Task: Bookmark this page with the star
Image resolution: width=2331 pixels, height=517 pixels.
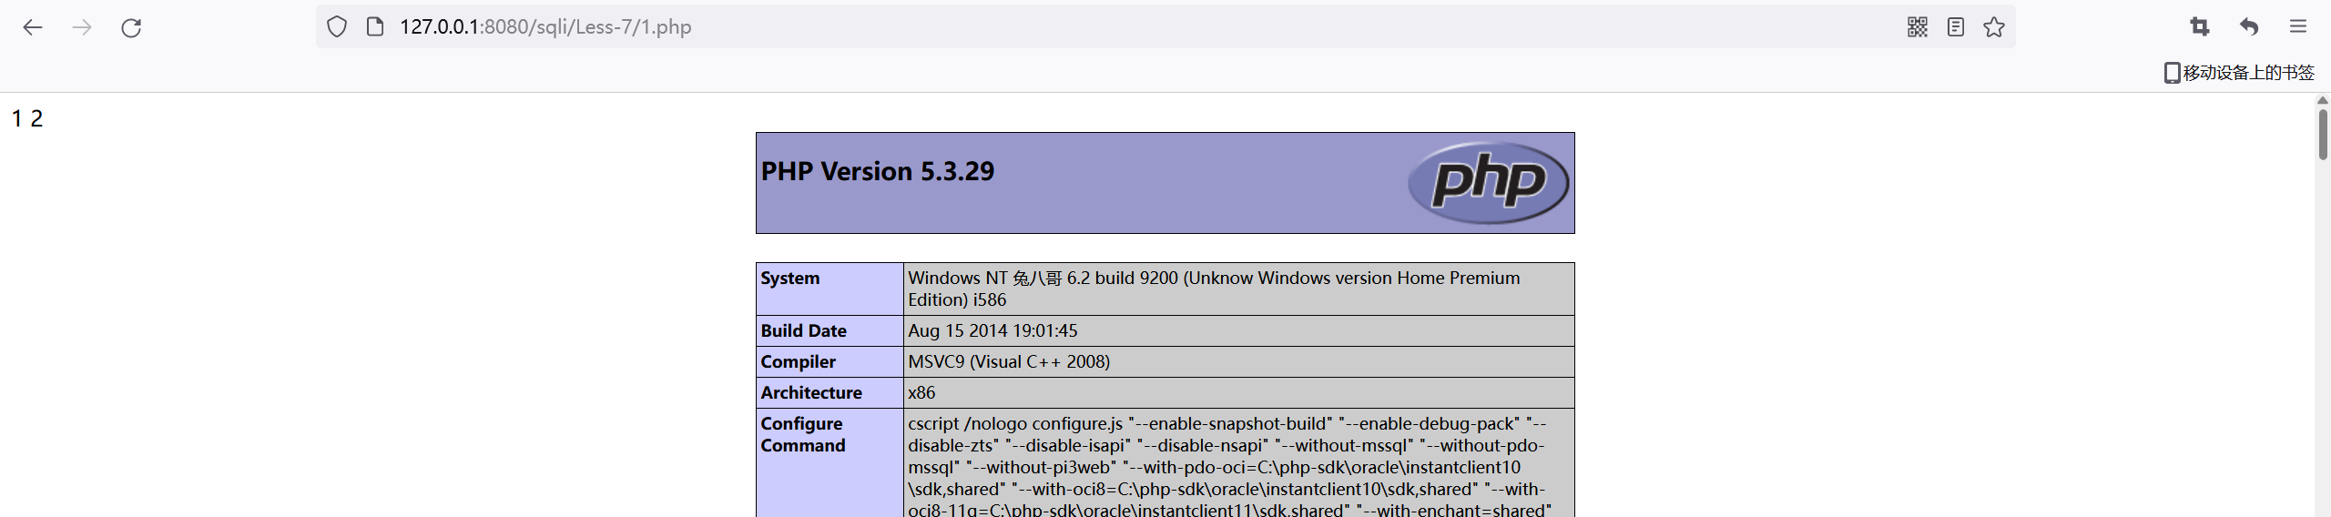Action: 1994,27
